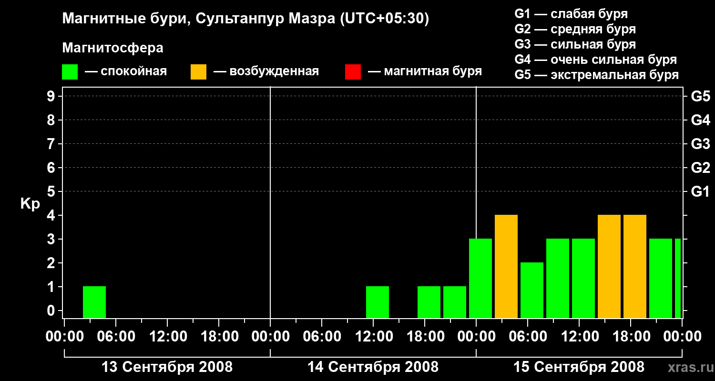Image resolution: width=715 pixels, height=381 pixels.
Task: Click the right axis 'G1' label
Action: click(x=701, y=192)
